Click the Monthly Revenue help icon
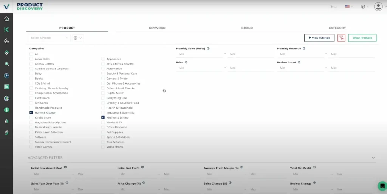Screen dimensions: 387x194 [304, 49]
